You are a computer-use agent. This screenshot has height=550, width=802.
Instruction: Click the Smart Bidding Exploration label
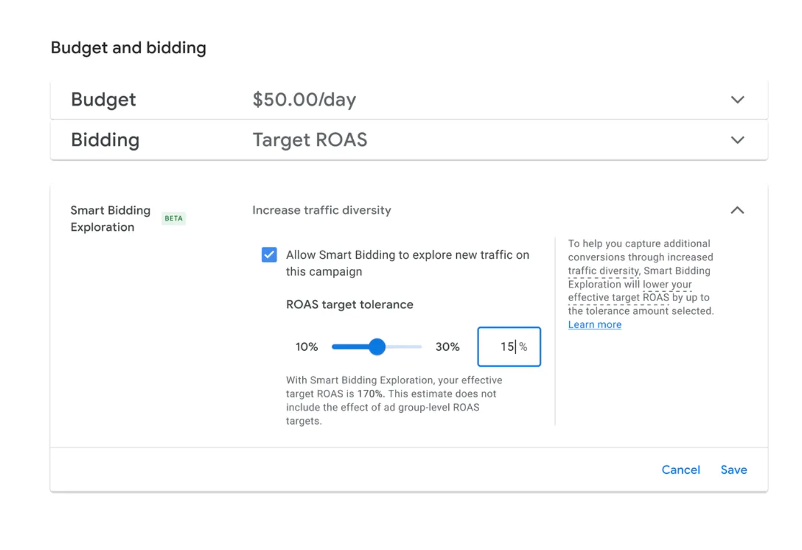pos(110,219)
